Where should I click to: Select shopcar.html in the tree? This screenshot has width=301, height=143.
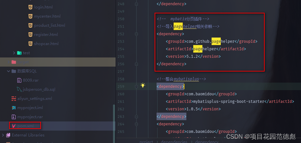[46, 44]
